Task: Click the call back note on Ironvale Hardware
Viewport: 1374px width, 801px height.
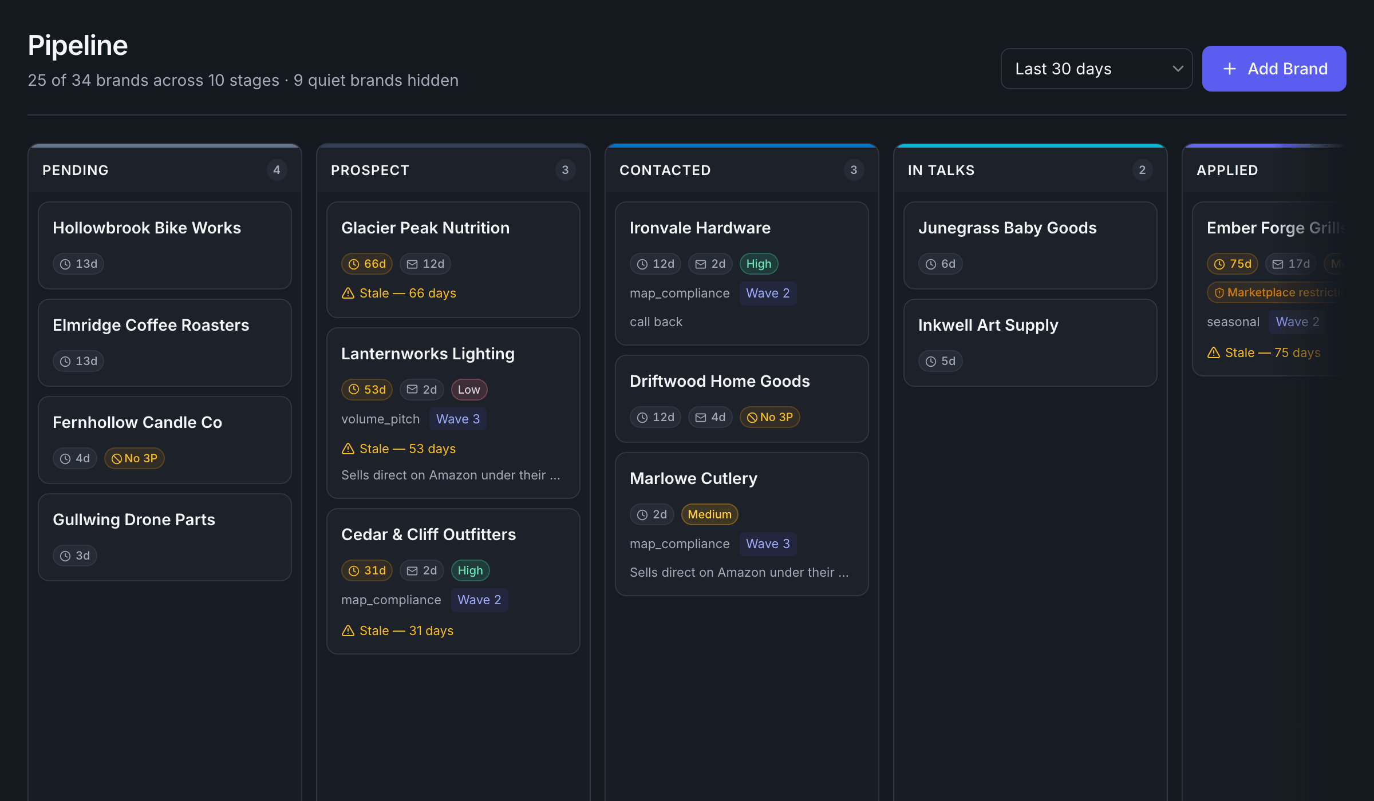Action: (656, 322)
